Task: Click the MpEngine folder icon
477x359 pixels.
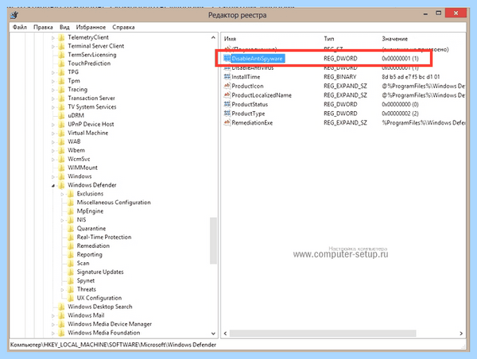Action: coord(71,211)
